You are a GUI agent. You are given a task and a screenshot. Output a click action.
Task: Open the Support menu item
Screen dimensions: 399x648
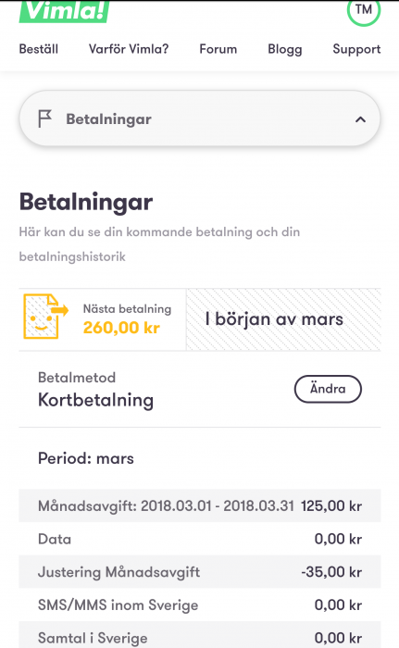356,49
